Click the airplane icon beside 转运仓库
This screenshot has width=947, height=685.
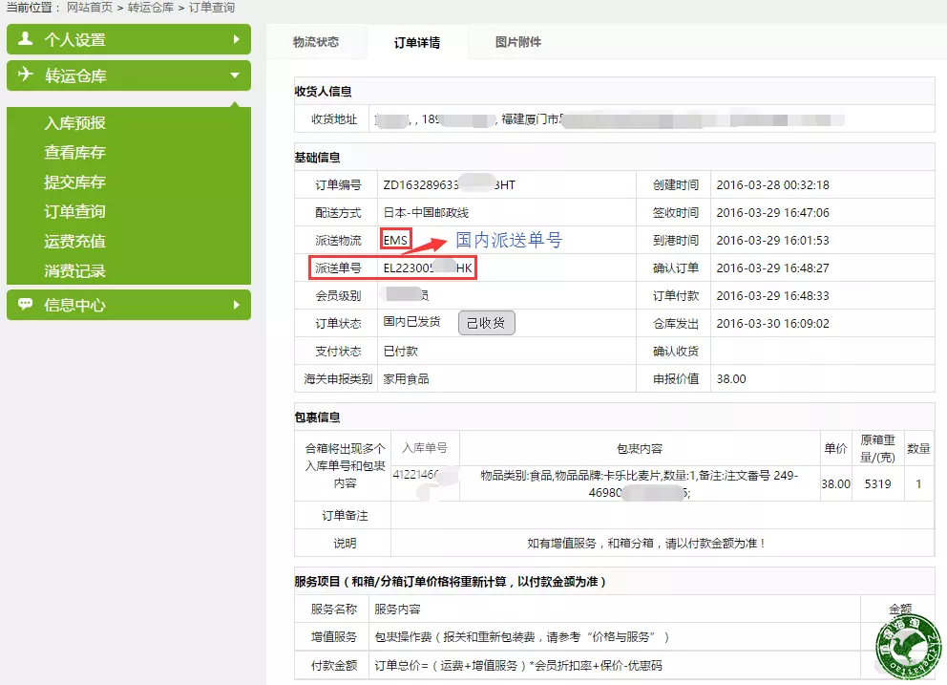pyautogui.click(x=25, y=75)
